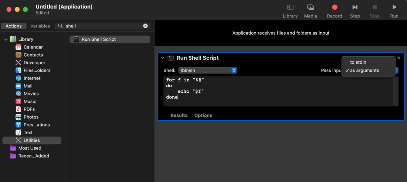The image size is (407, 182).
Task: Start recording with the Record button
Action: [x=334, y=7]
